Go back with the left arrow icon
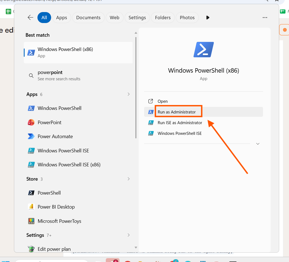The width and height of the screenshot is (289, 262). [x=30, y=18]
